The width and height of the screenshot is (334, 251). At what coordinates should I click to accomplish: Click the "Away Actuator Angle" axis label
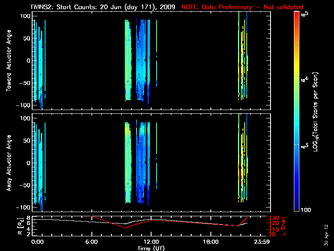[x=8, y=163]
